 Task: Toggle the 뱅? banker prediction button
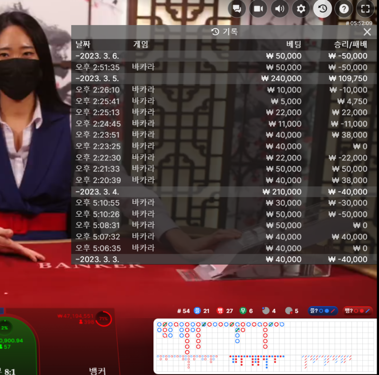click(358, 311)
